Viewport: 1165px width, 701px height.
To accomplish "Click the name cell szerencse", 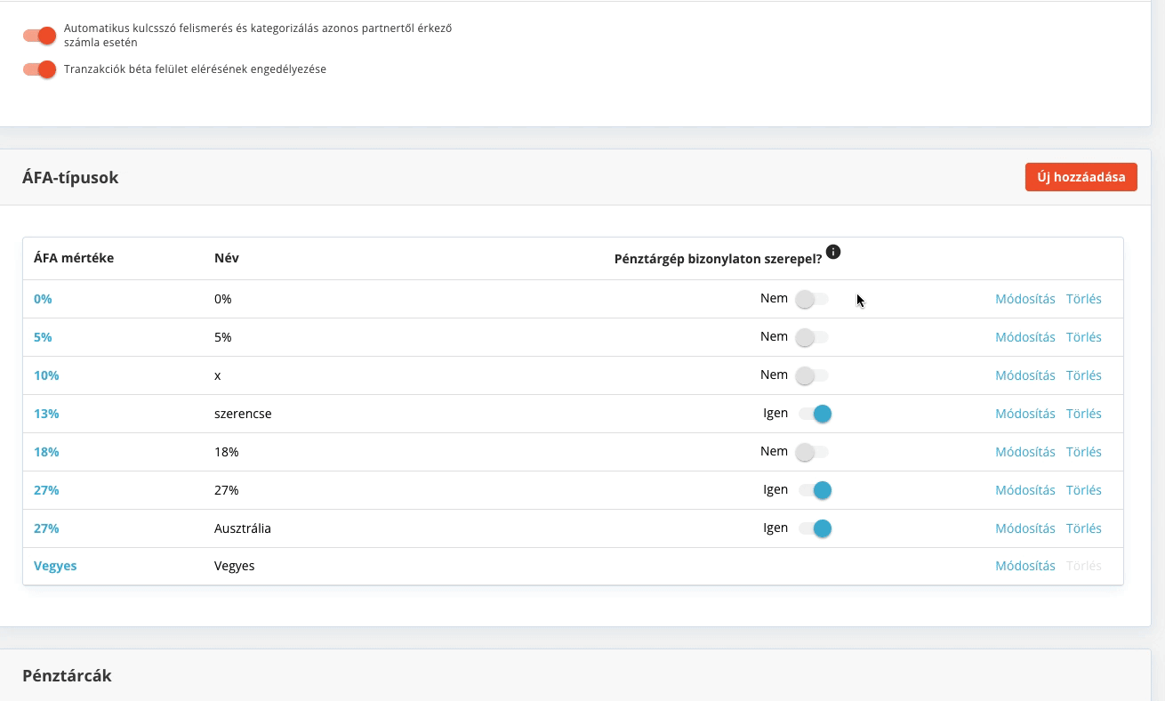I will click(243, 414).
